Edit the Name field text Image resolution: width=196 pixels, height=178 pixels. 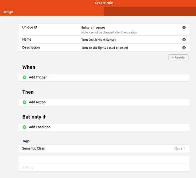[98, 40]
